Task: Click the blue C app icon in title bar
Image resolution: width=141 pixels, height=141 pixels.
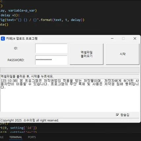Action: pyautogui.click(x=3, y=39)
